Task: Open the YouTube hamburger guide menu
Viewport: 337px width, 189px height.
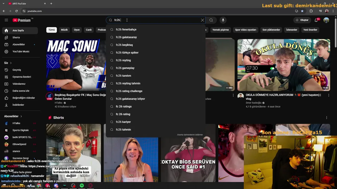Action: coord(6,20)
